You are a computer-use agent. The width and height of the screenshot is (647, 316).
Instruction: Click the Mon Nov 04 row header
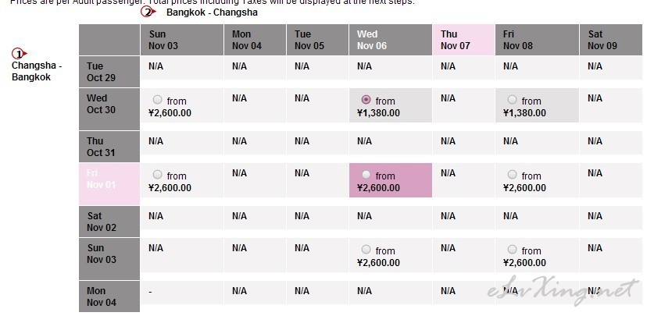click(109, 296)
